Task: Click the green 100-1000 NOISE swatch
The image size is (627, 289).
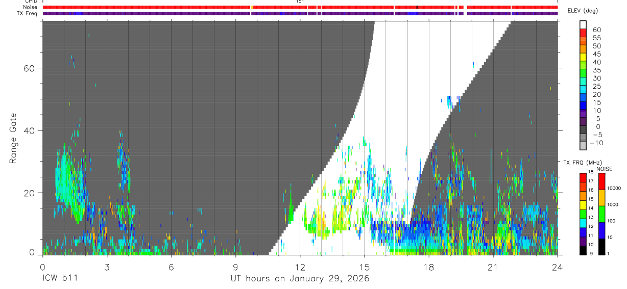Action: point(601,214)
